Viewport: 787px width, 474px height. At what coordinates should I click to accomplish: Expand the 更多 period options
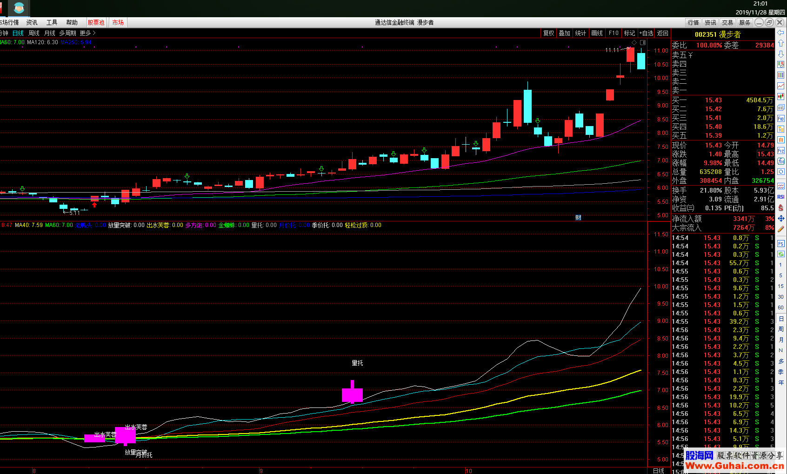click(x=87, y=33)
